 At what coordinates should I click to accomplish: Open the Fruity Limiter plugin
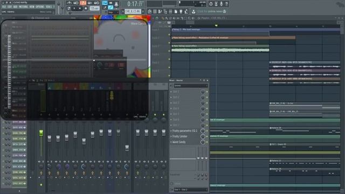tap(180, 136)
